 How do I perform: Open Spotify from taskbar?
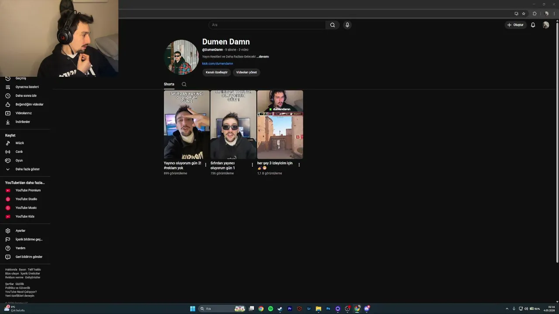tap(270, 309)
